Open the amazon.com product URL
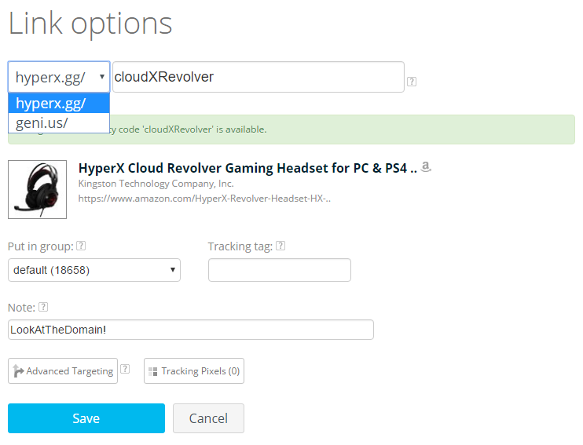The width and height of the screenshot is (583, 445). point(204,199)
